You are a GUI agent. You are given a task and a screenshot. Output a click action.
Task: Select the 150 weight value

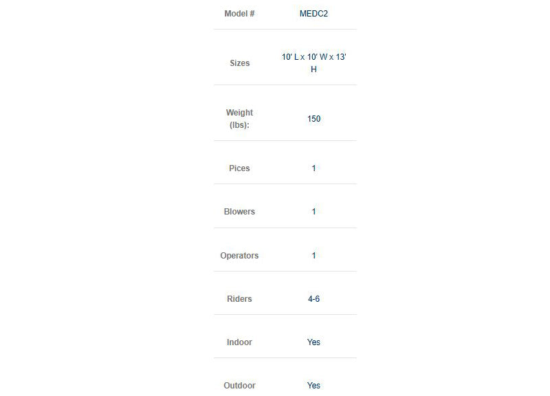point(313,119)
